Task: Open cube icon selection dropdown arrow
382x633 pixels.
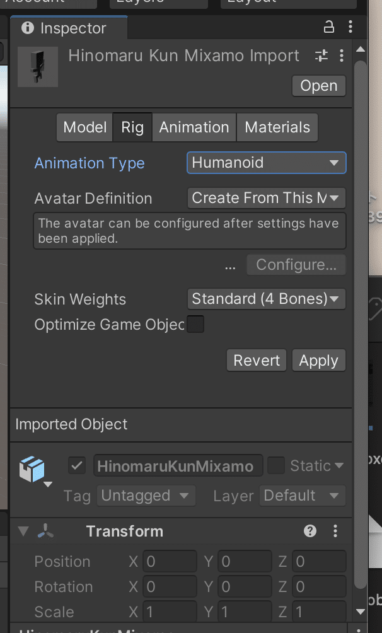Action: 48,484
